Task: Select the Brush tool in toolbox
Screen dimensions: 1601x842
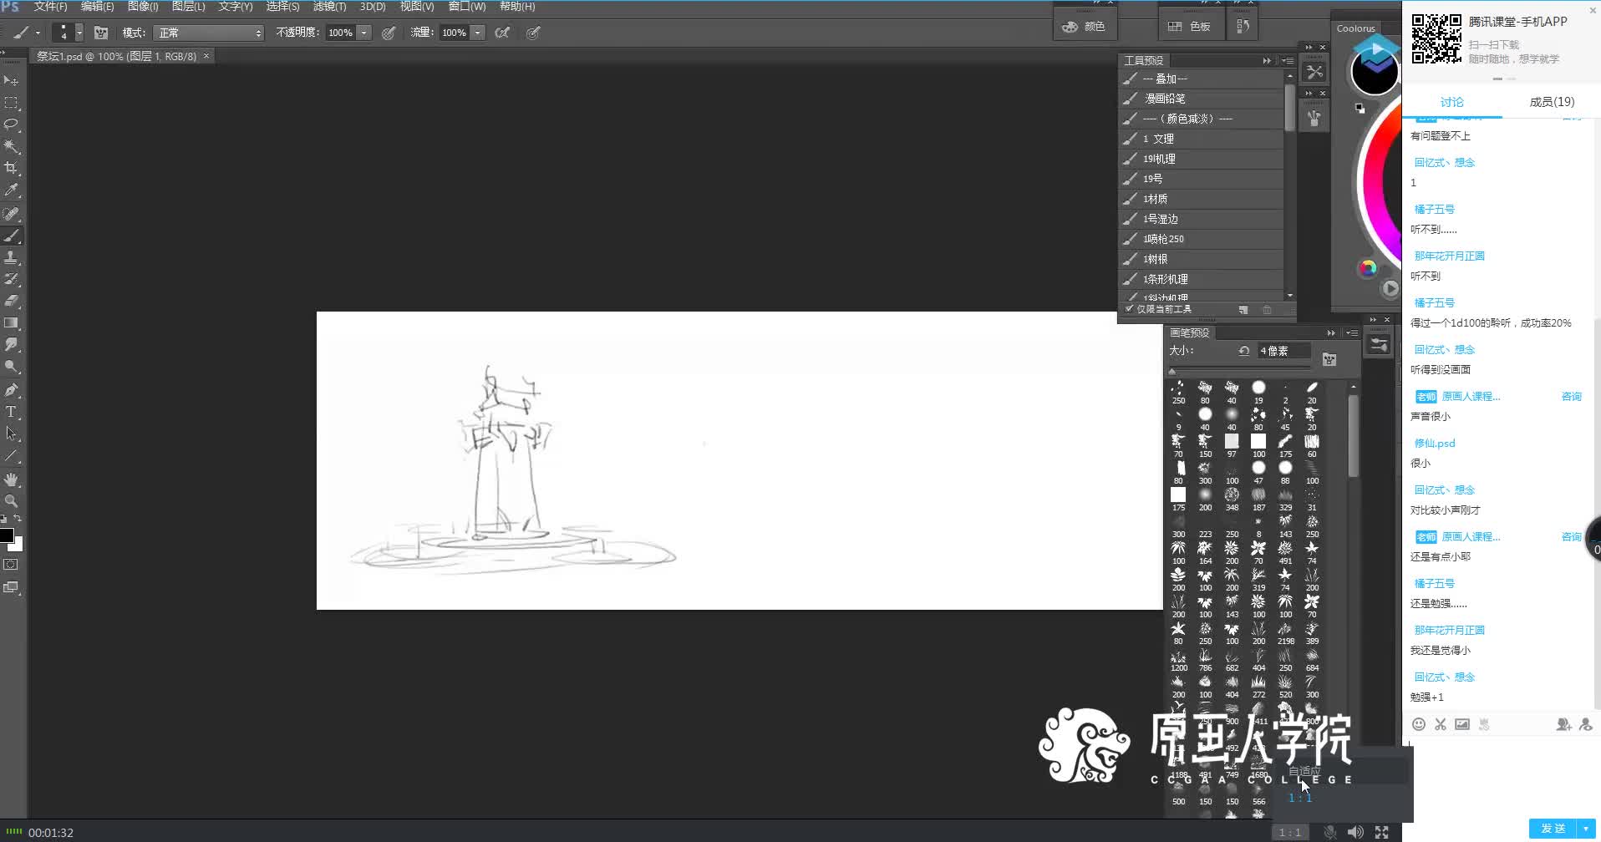Action: coord(11,236)
